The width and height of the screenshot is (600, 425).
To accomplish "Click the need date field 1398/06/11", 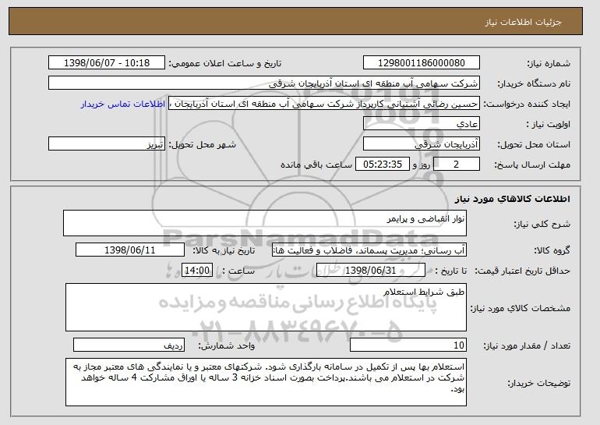I will 130,250.
